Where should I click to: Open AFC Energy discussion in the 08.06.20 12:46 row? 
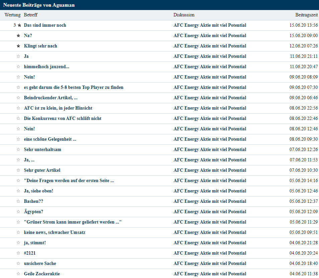coord(210,129)
